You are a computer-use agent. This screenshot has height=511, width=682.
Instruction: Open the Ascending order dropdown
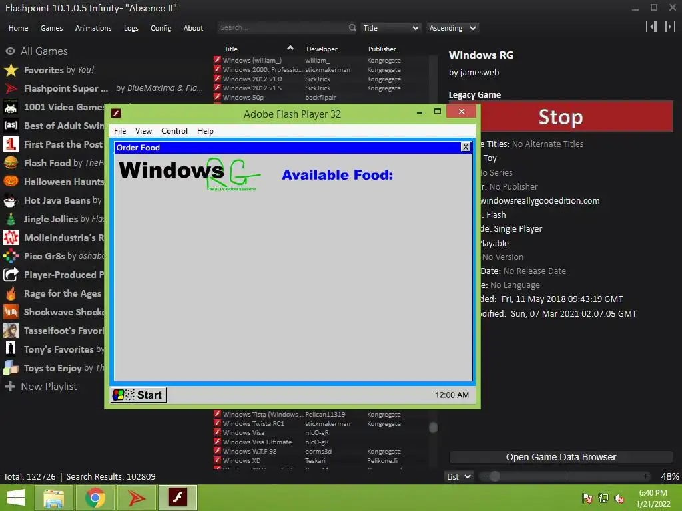tap(452, 28)
